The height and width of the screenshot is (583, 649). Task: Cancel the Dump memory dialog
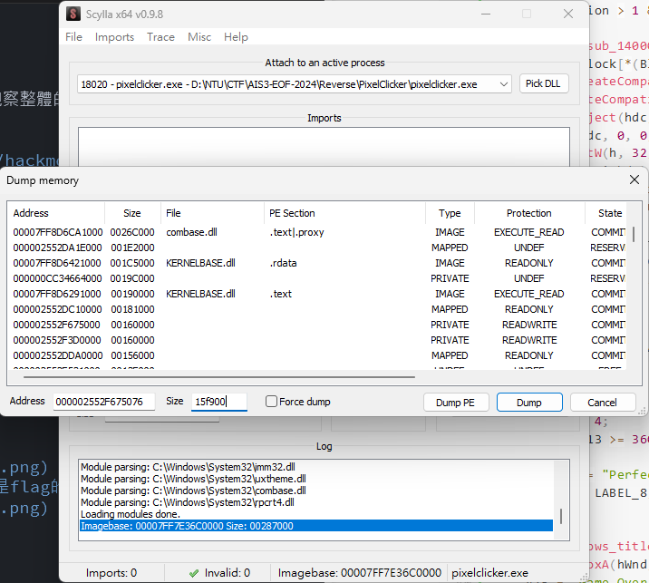coord(602,403)
